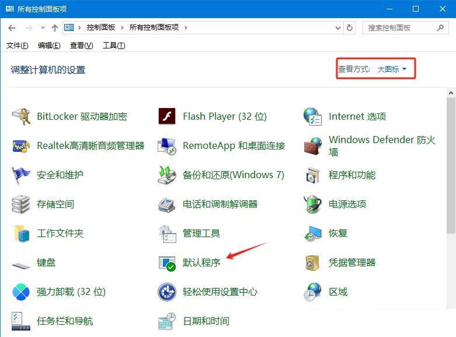456x337 pixels.
Task: Click the 键盘 keyboard icon
Action: click(21, 265)
